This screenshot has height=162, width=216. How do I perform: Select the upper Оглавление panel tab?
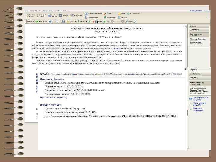coord(199,30)
